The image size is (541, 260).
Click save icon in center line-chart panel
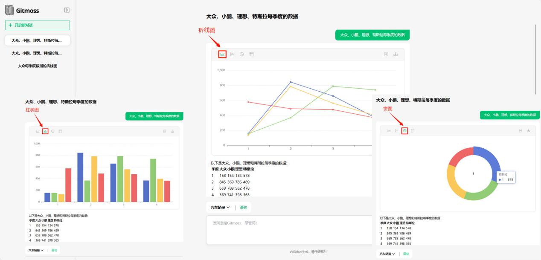tap(386, 54)
